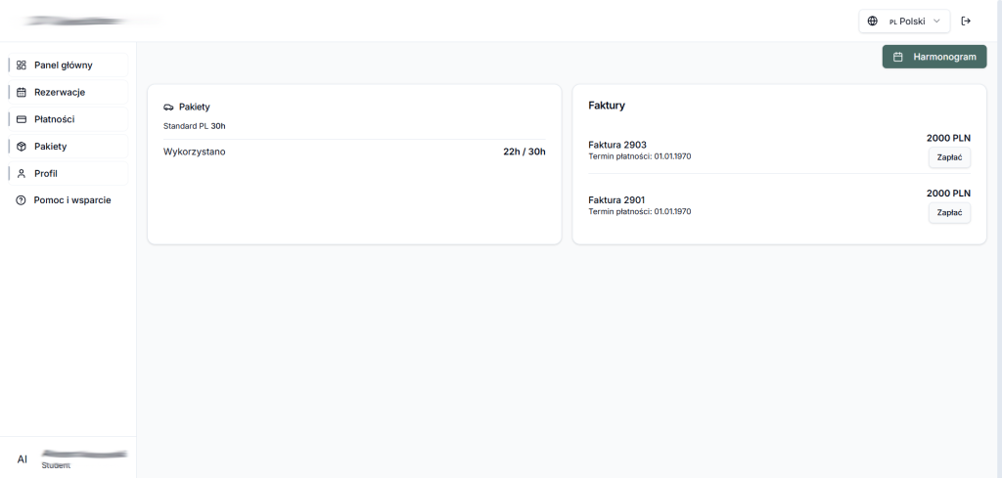Click the logout icon in top bar
This screenshot has width=1002, height=478.
[x=966, y=21]
